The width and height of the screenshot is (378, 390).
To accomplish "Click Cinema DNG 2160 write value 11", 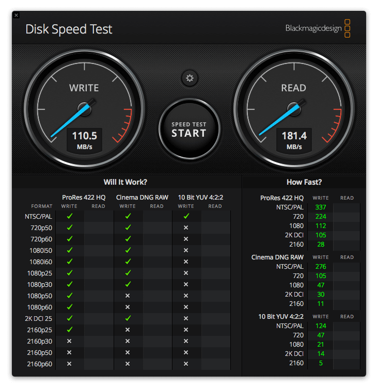I will [321, 304].
